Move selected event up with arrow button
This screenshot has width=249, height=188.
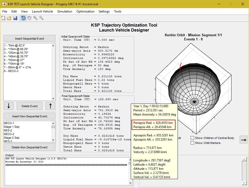coord(50,106)
